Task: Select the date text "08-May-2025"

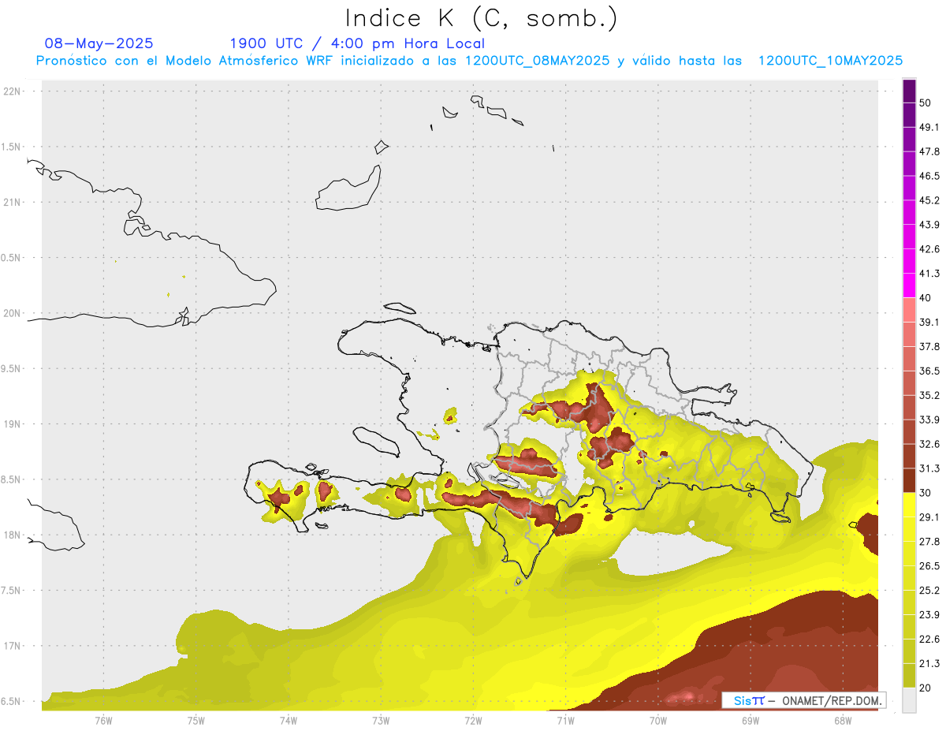Action: click(x=99, y=43)
